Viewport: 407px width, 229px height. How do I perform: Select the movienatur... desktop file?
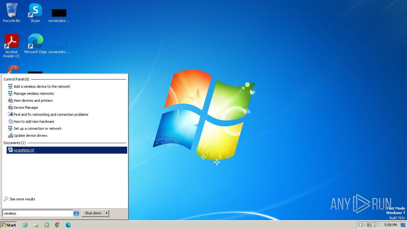[x=59, y=15]
